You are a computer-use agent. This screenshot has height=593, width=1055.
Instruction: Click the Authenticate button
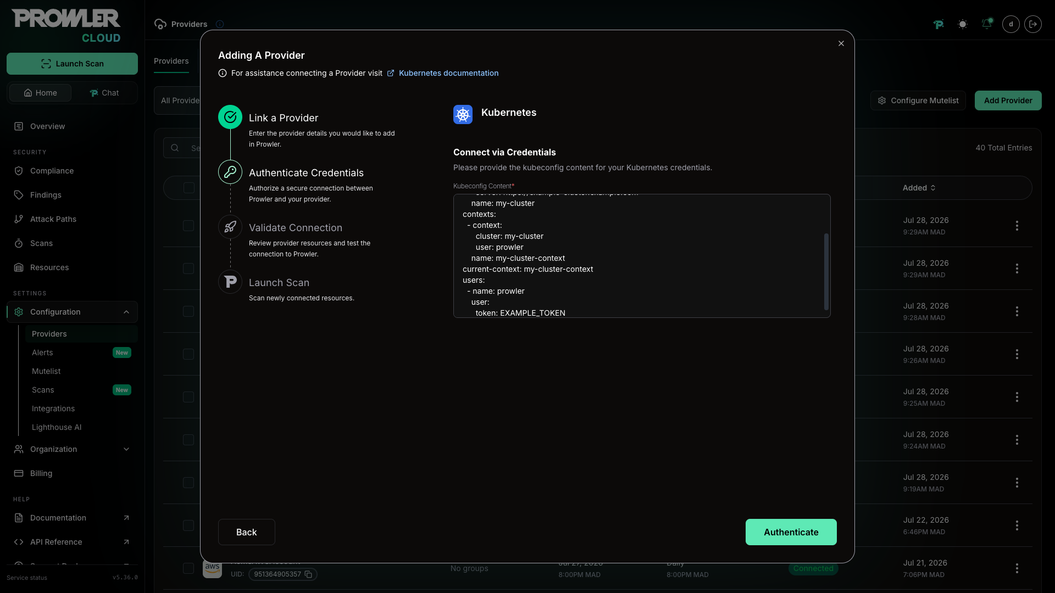click(x=791, y=532)
